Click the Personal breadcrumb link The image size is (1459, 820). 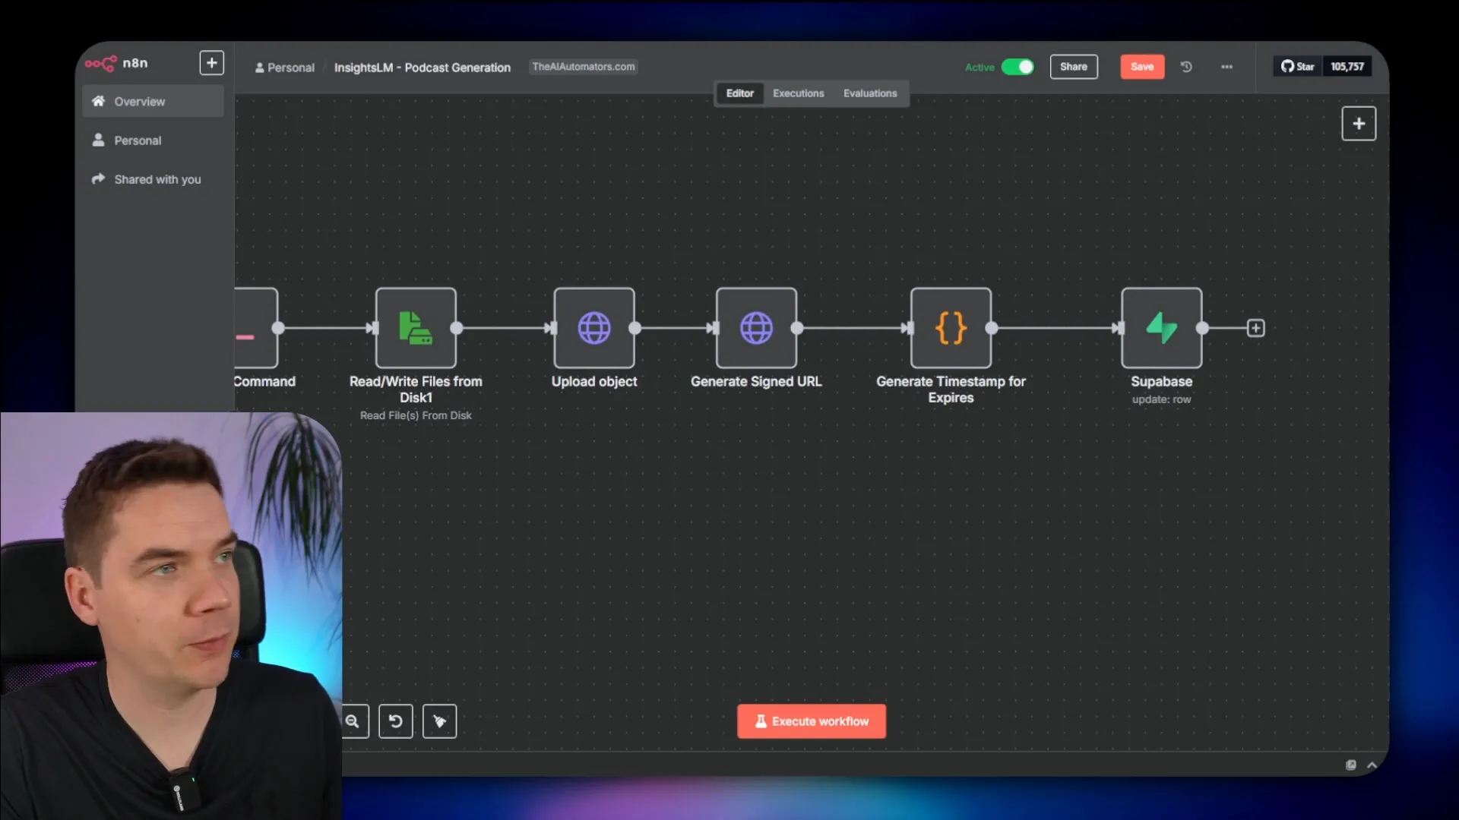(285, 68)
